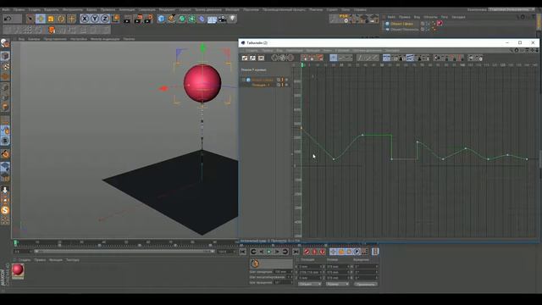Click the orange S icon in left sidebar
This screenshot has height=305, width=542.
pyautogui.click(x=5, y=210)
